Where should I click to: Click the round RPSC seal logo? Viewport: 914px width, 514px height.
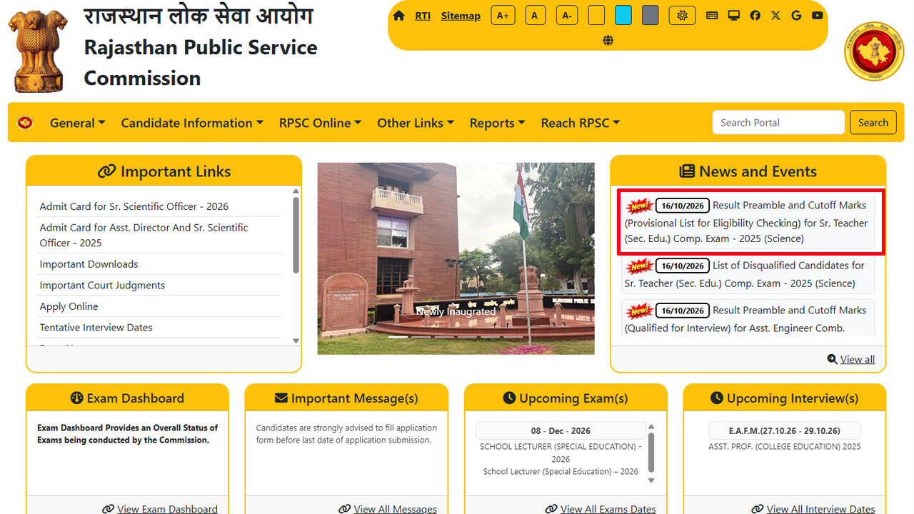[874, 51]
